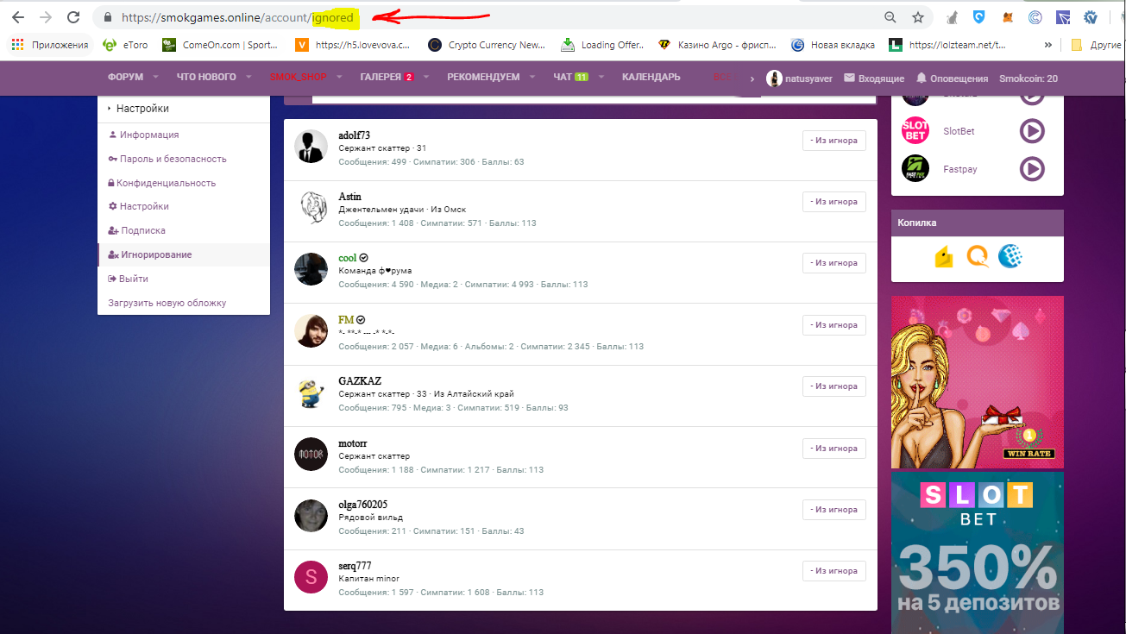This screenshot has width=1126, height=634.
Task: Open the SMOK_SHOP menu item
Action: coord(298,78)
